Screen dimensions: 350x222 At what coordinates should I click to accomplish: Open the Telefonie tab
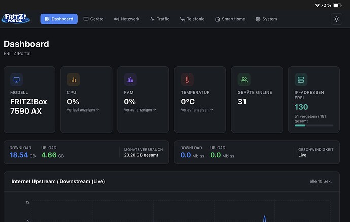pyautogui.click(x=192, y=19)
